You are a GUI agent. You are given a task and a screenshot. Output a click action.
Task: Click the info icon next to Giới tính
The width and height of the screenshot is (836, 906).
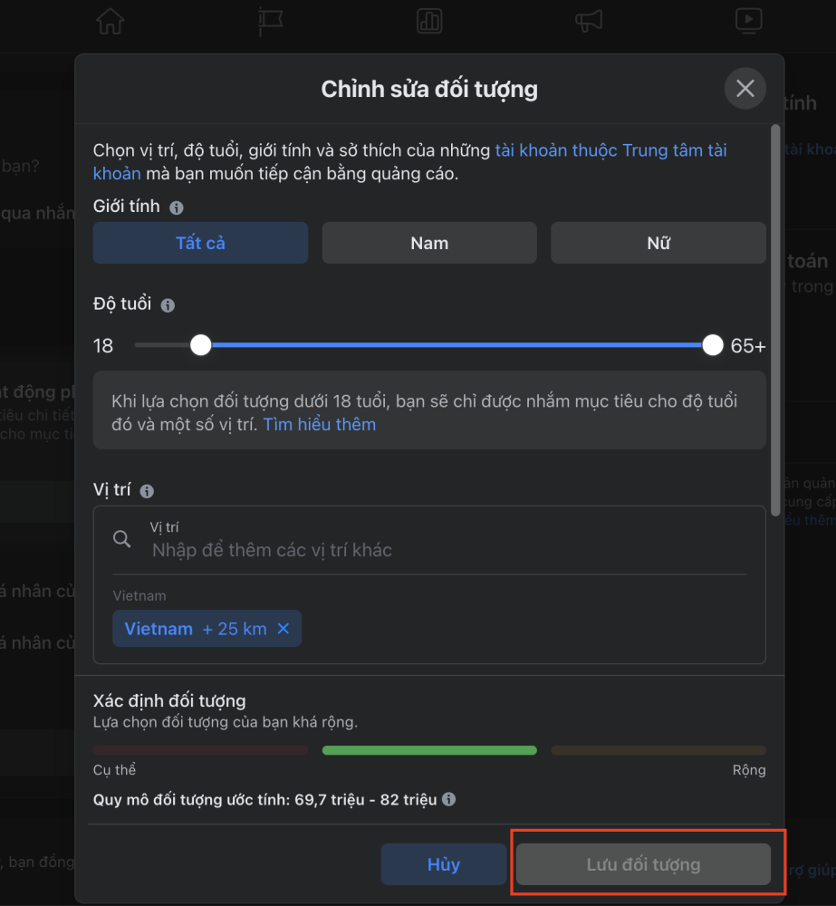point(177,207)
